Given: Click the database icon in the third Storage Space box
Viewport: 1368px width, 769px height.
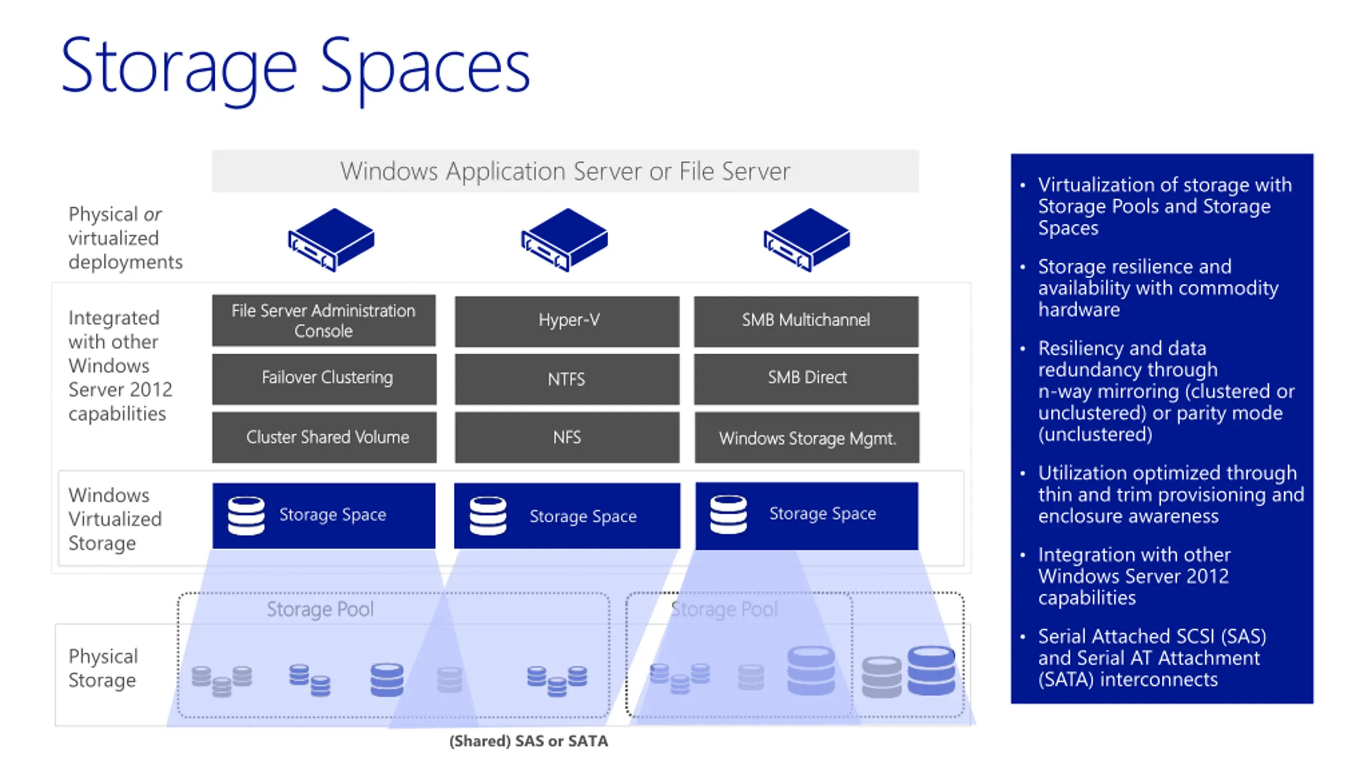Looking at the screenshot, I should [728, 515].
